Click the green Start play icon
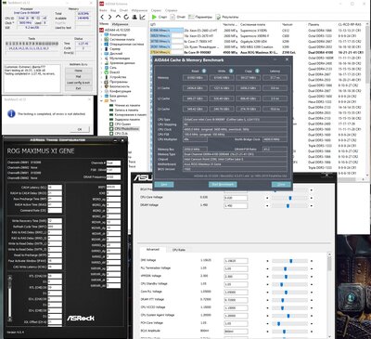371x339 pixels. 154,17
